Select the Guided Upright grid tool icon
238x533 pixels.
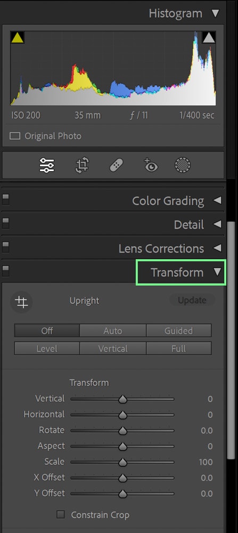tap(22, 302)
